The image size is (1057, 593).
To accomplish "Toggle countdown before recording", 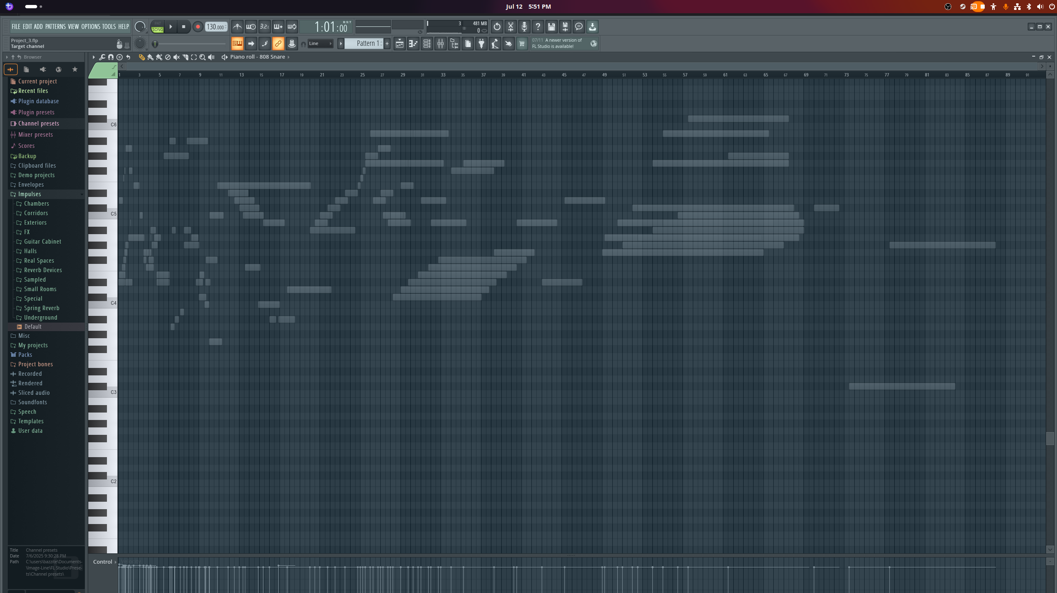I will click(x=265, y=27).
